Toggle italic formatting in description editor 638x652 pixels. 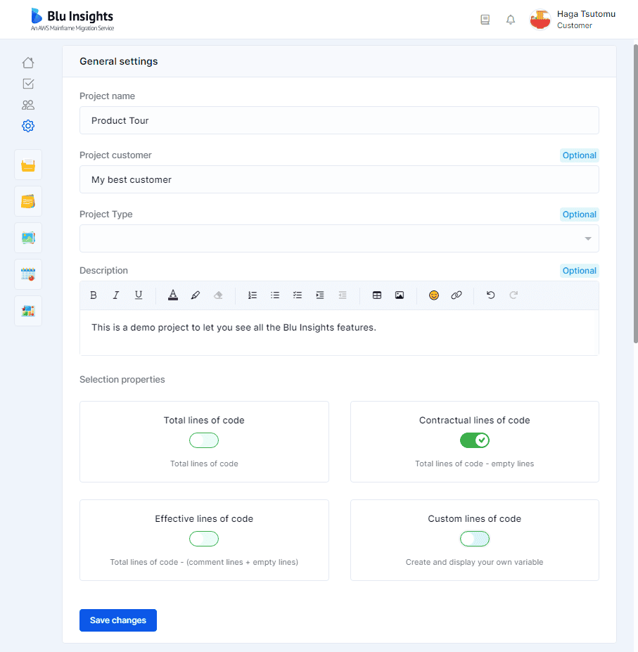point(115,295)
